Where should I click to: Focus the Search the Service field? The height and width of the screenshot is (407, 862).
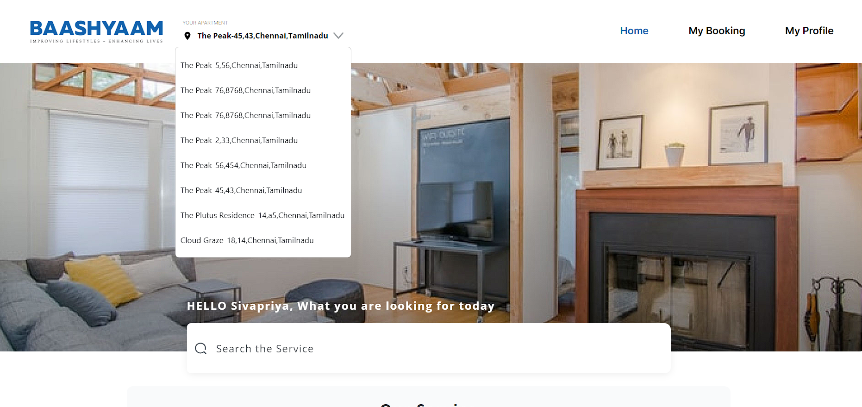[429, 348]
